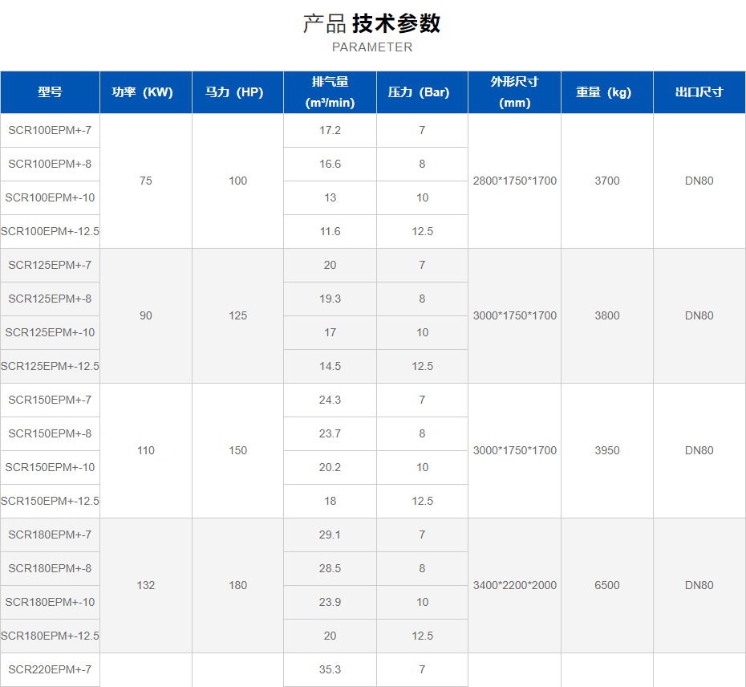Select the SCR220EPM+-7 model cell
Viewport: 746px width, 687px height.
click(x=50, y=669)
